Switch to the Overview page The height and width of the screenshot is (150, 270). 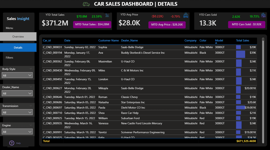click(18, 37)
